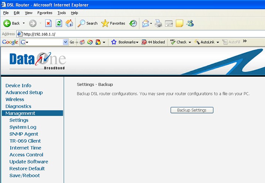This screenshot has width=265, height=183.
Task: Open the Tools menu
Action: (x=62, y=13)
